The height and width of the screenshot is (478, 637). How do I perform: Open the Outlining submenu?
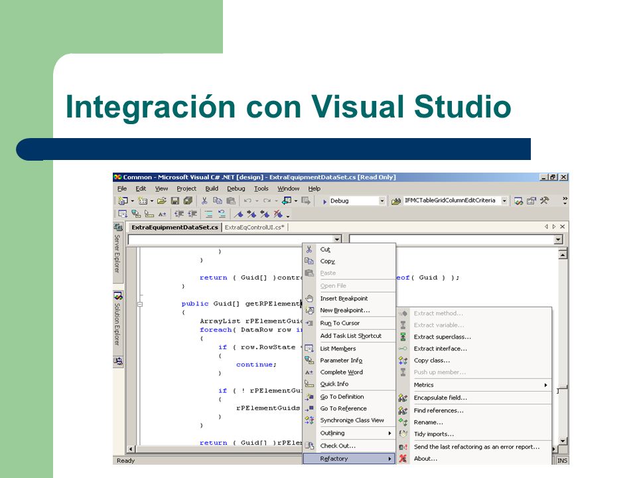pos(356,434)
